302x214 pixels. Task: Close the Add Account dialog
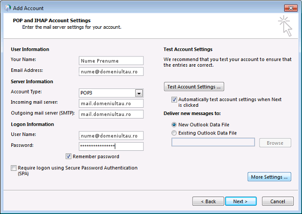291,8
